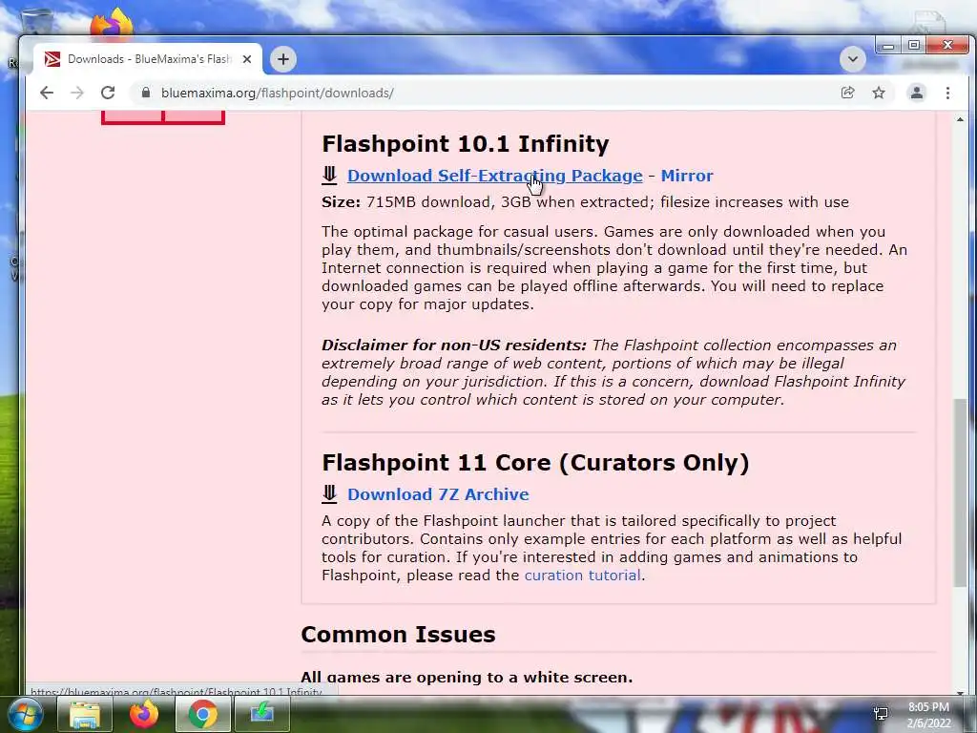Click the taskbar clock showing 8:05 PM
Image resolution: width=977 pixels, height=733 pixels.
coord(928,715)
